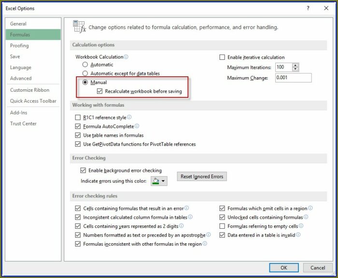338x278 pixels.
Task: Select Automatic except for data tables
Action: pos(85,73)
